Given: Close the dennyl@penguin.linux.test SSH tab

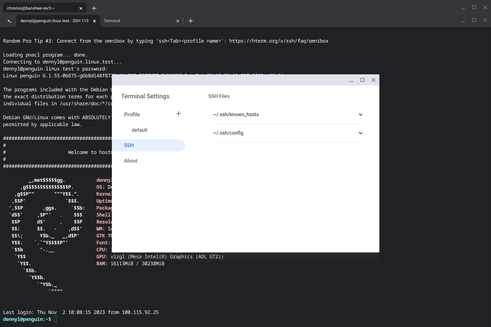Looking at the screenshot, I should 94,21.
